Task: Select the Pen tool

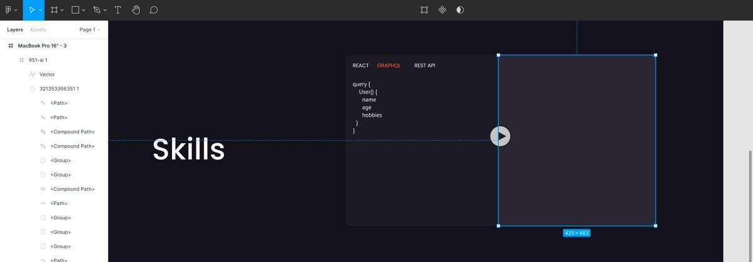Action: coord(96,10)
